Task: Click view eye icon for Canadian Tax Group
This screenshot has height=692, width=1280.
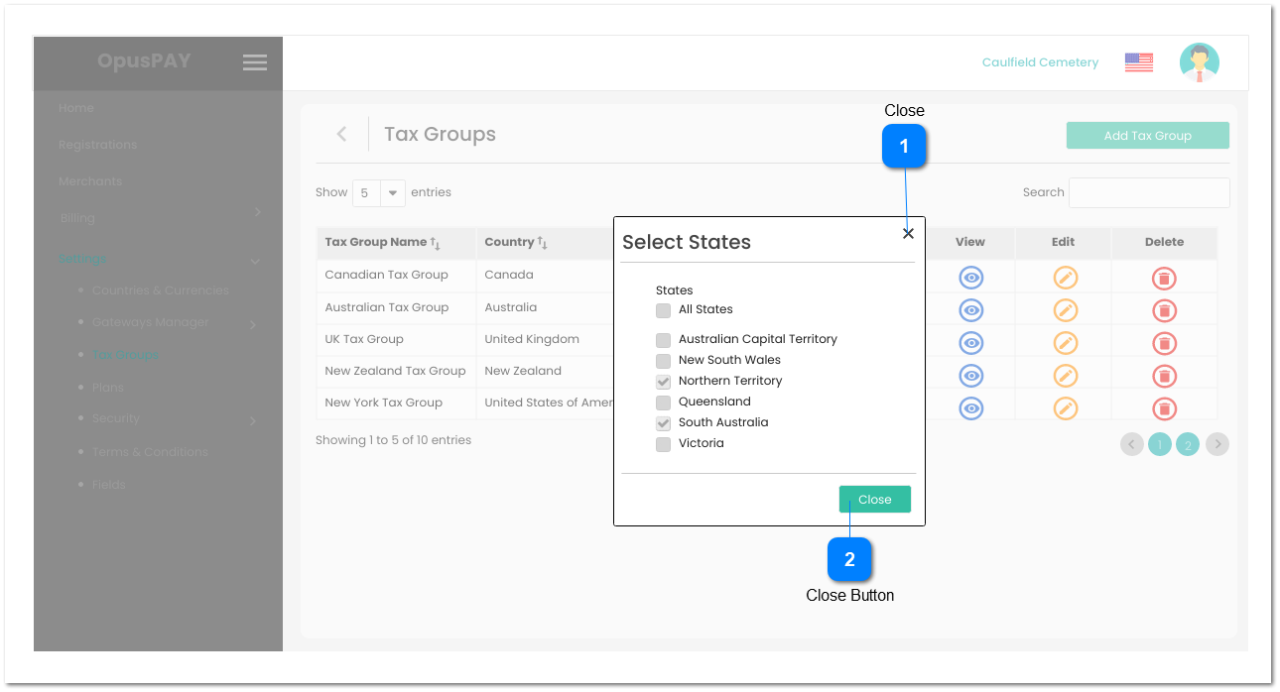Action: pos(970,278)
